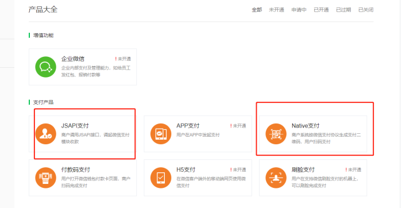Click the H5支付 mobile checkmark icon
The height and width of the screenshot is (208, 402).
click(x=161, y=178)
